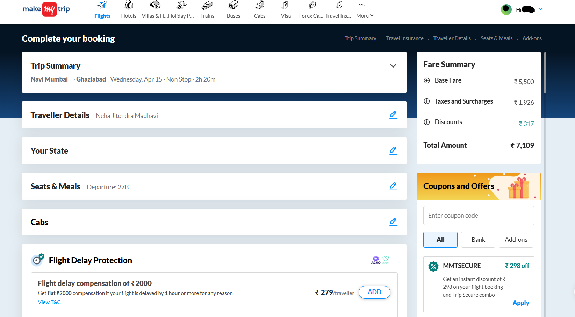Open the Cabs service icon
This screenshot has height=317, width=575.
[260, 5]
